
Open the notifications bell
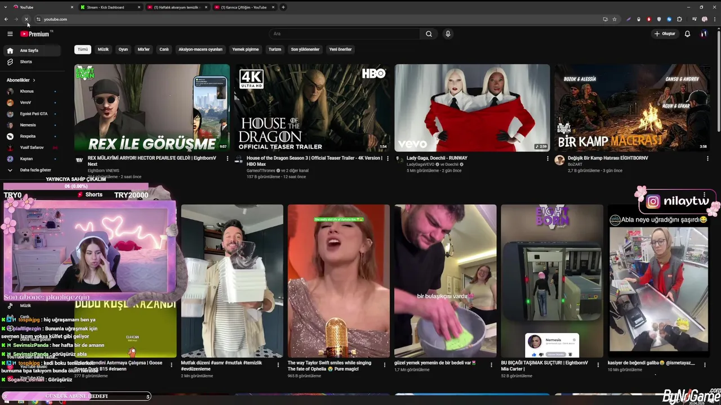pos(687,34)
